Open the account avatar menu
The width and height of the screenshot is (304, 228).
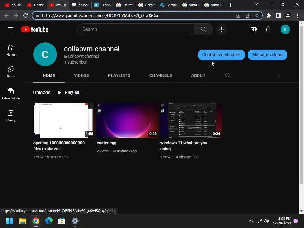tap(285, 29)
